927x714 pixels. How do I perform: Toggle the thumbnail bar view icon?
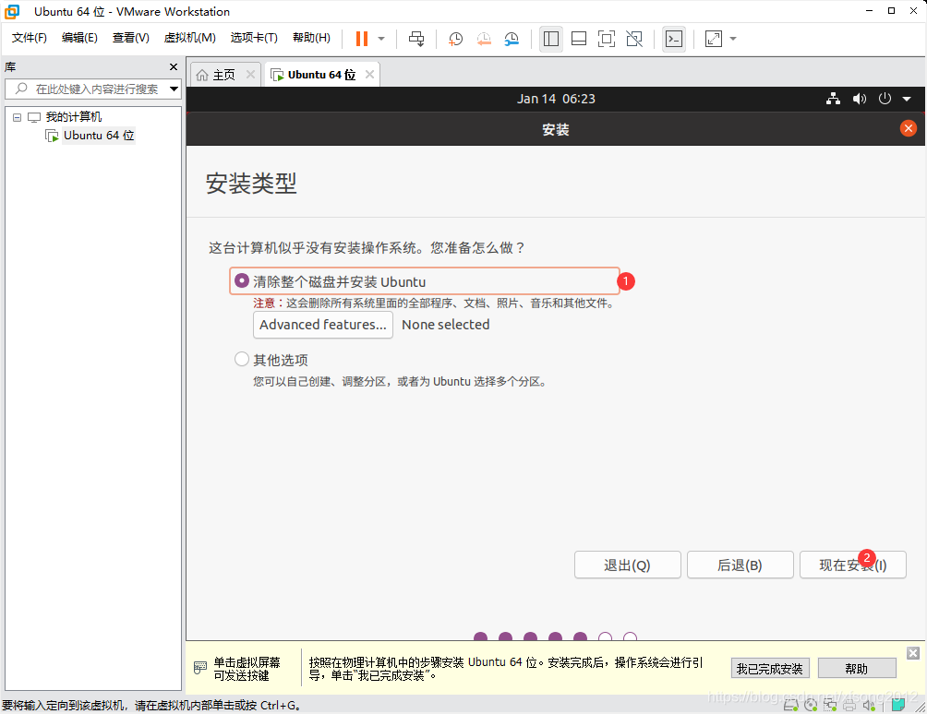pyautogui.click(x=579, y=39)
